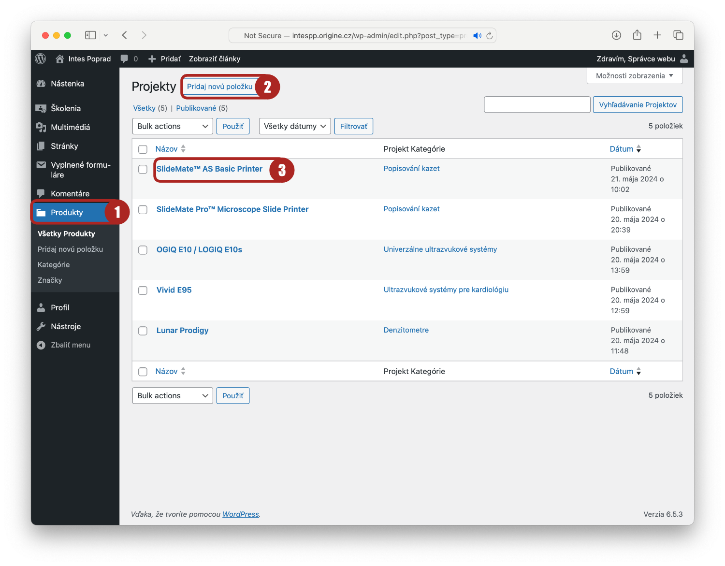Check the OGIQ E10 / LOGIQ E10s row
Viewport: 725px width, 566px height.
(x=143, y=250)
